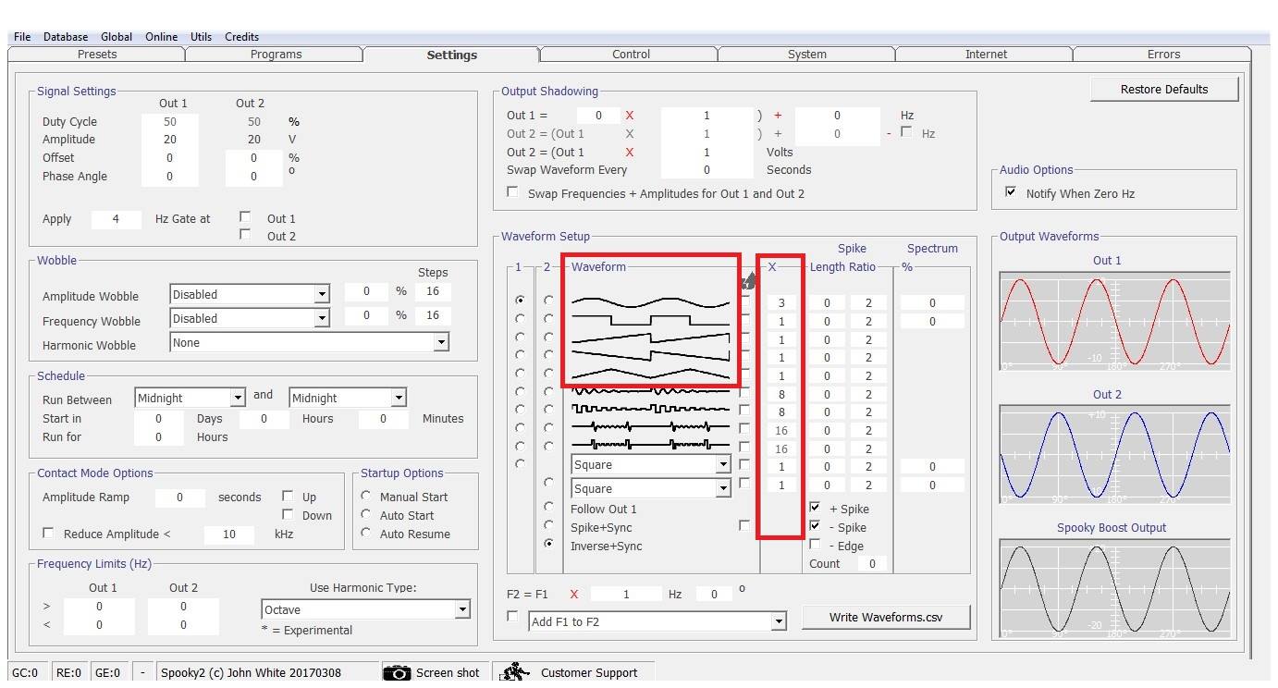Select the Auto Start radio button
The image size is (1278, 688).
point(367,515)
